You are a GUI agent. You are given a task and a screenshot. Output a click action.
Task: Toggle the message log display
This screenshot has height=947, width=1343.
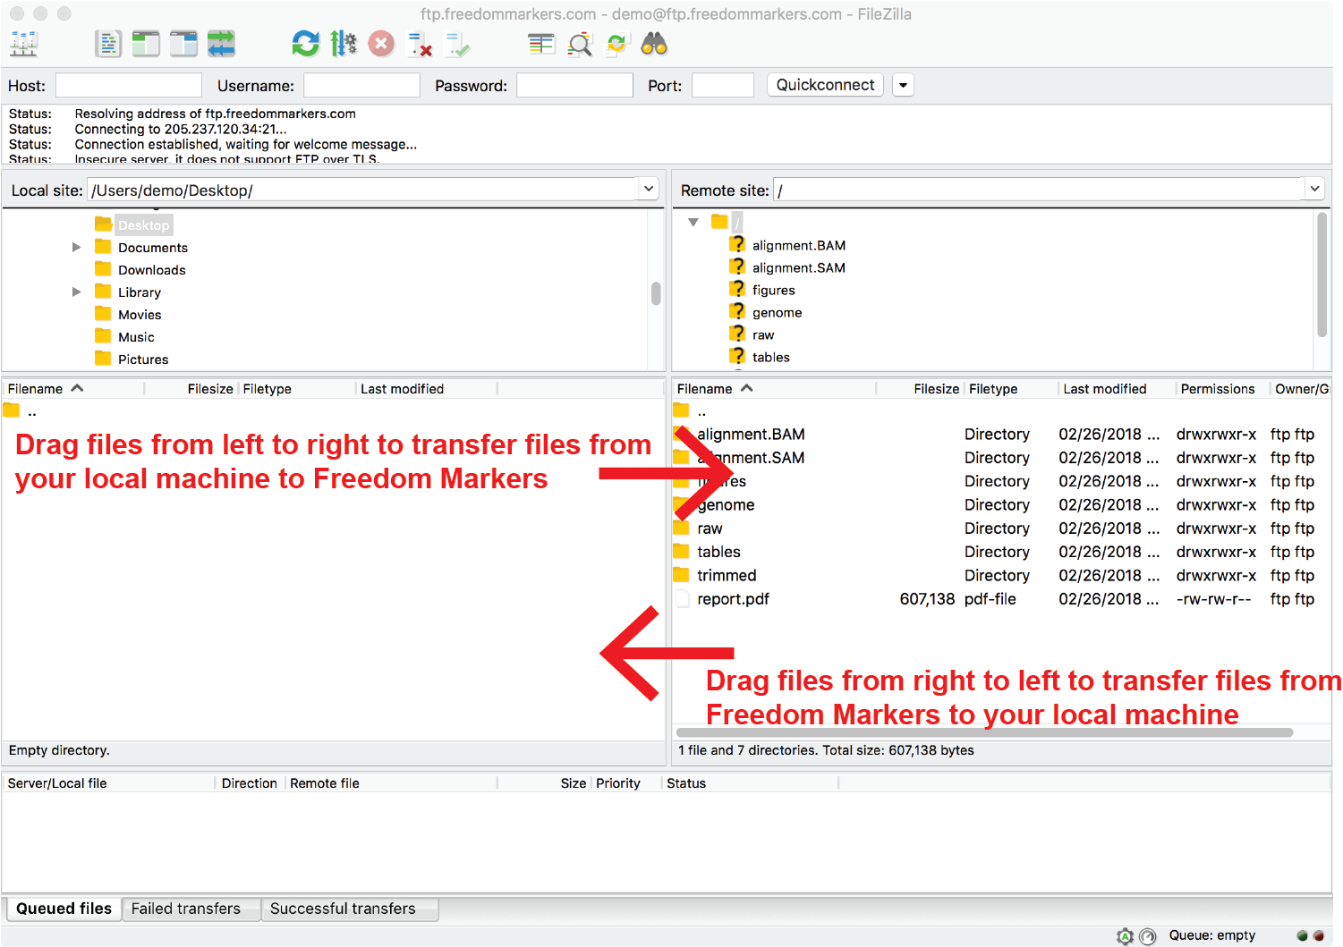(x=108, y=44)
